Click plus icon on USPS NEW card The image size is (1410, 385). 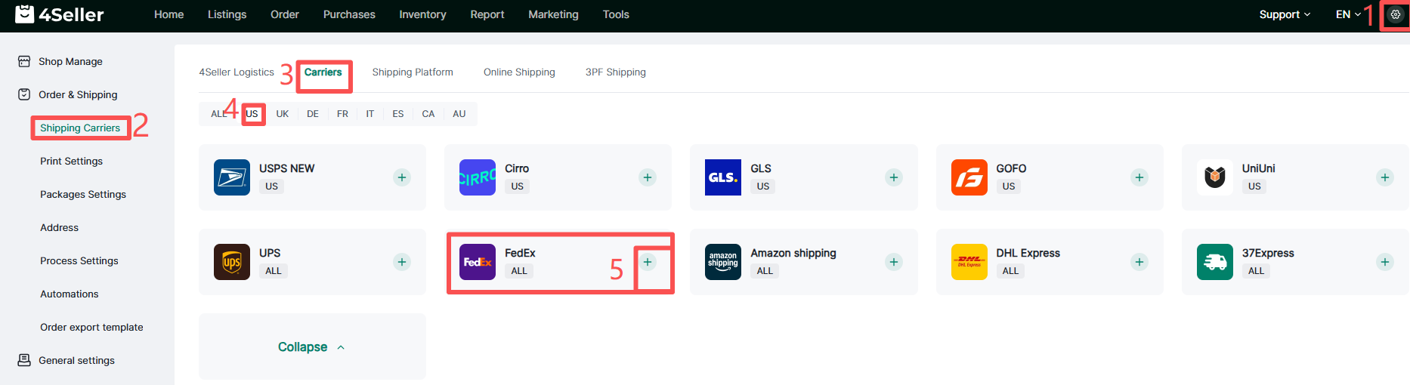click(402, 177)
